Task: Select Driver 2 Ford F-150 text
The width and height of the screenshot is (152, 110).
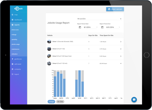Action: 59,49
